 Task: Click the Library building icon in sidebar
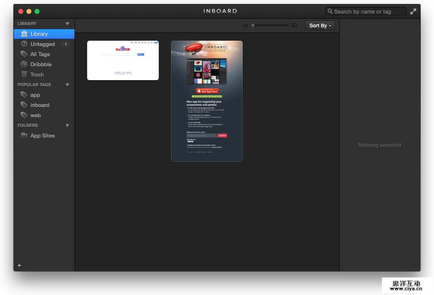pos(24,34)
